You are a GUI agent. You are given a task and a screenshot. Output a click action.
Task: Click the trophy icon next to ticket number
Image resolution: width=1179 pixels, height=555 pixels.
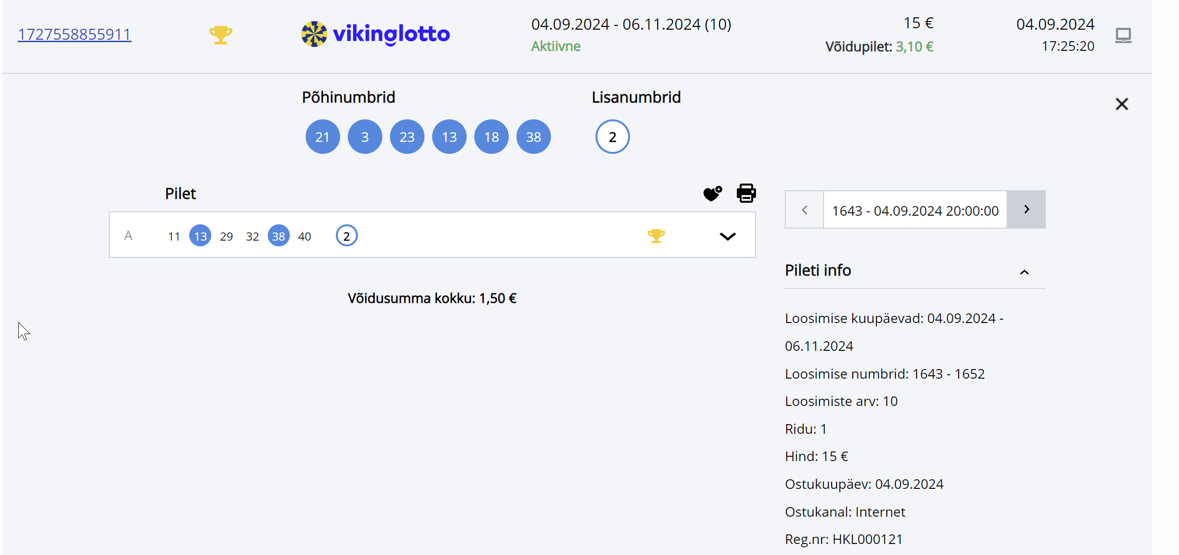(x=220, y=35)
